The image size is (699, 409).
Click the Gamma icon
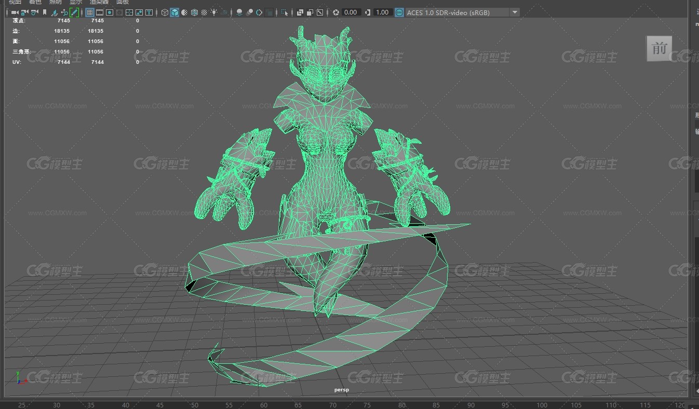point(368,12)
